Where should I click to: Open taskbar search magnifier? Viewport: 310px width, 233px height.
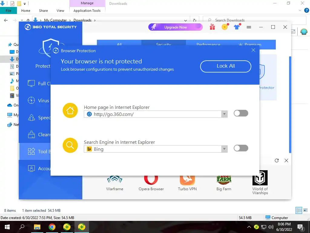[22, 227]
